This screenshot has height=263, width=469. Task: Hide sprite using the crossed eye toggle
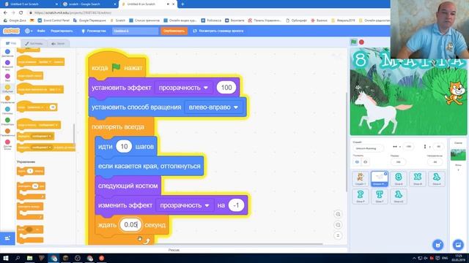(365, 162)
